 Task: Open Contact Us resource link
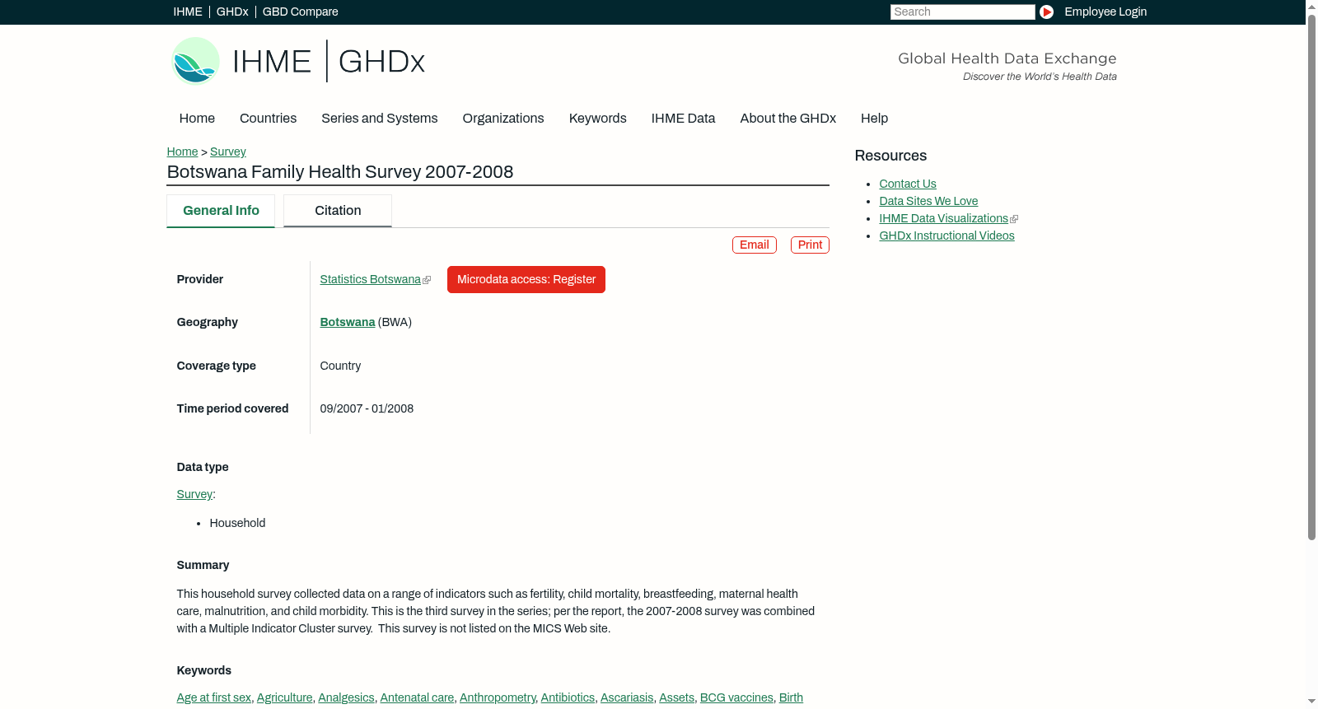point(908,184)
